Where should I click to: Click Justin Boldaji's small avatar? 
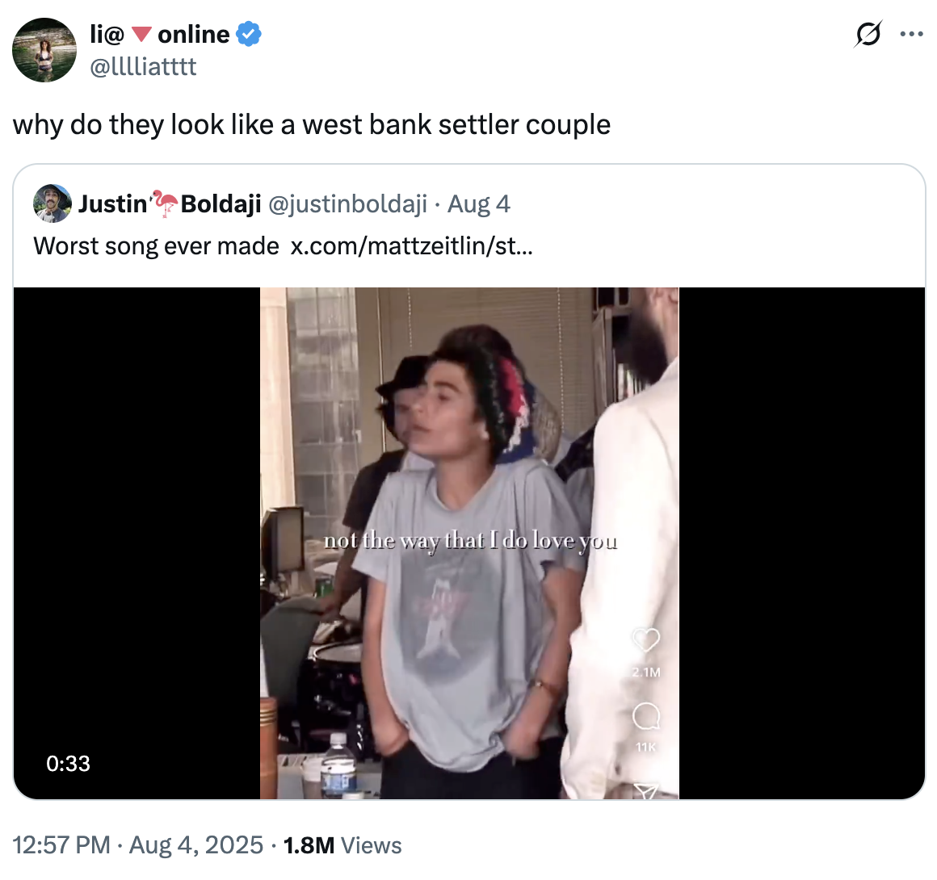(x=53, y=203)
